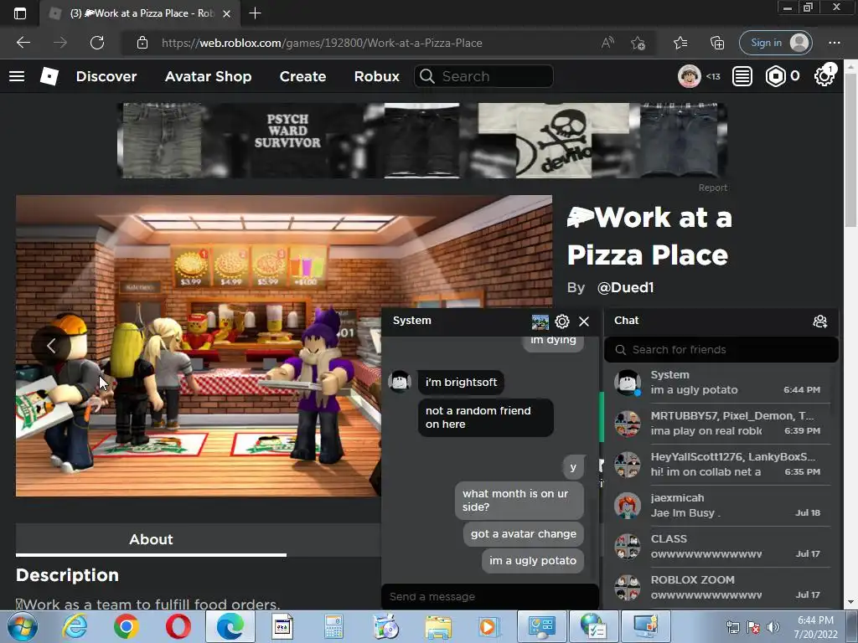This screenshot has height=643, width=858.
Task: Click the brightsoft sender avatar
Action: (x=400, y=381)
